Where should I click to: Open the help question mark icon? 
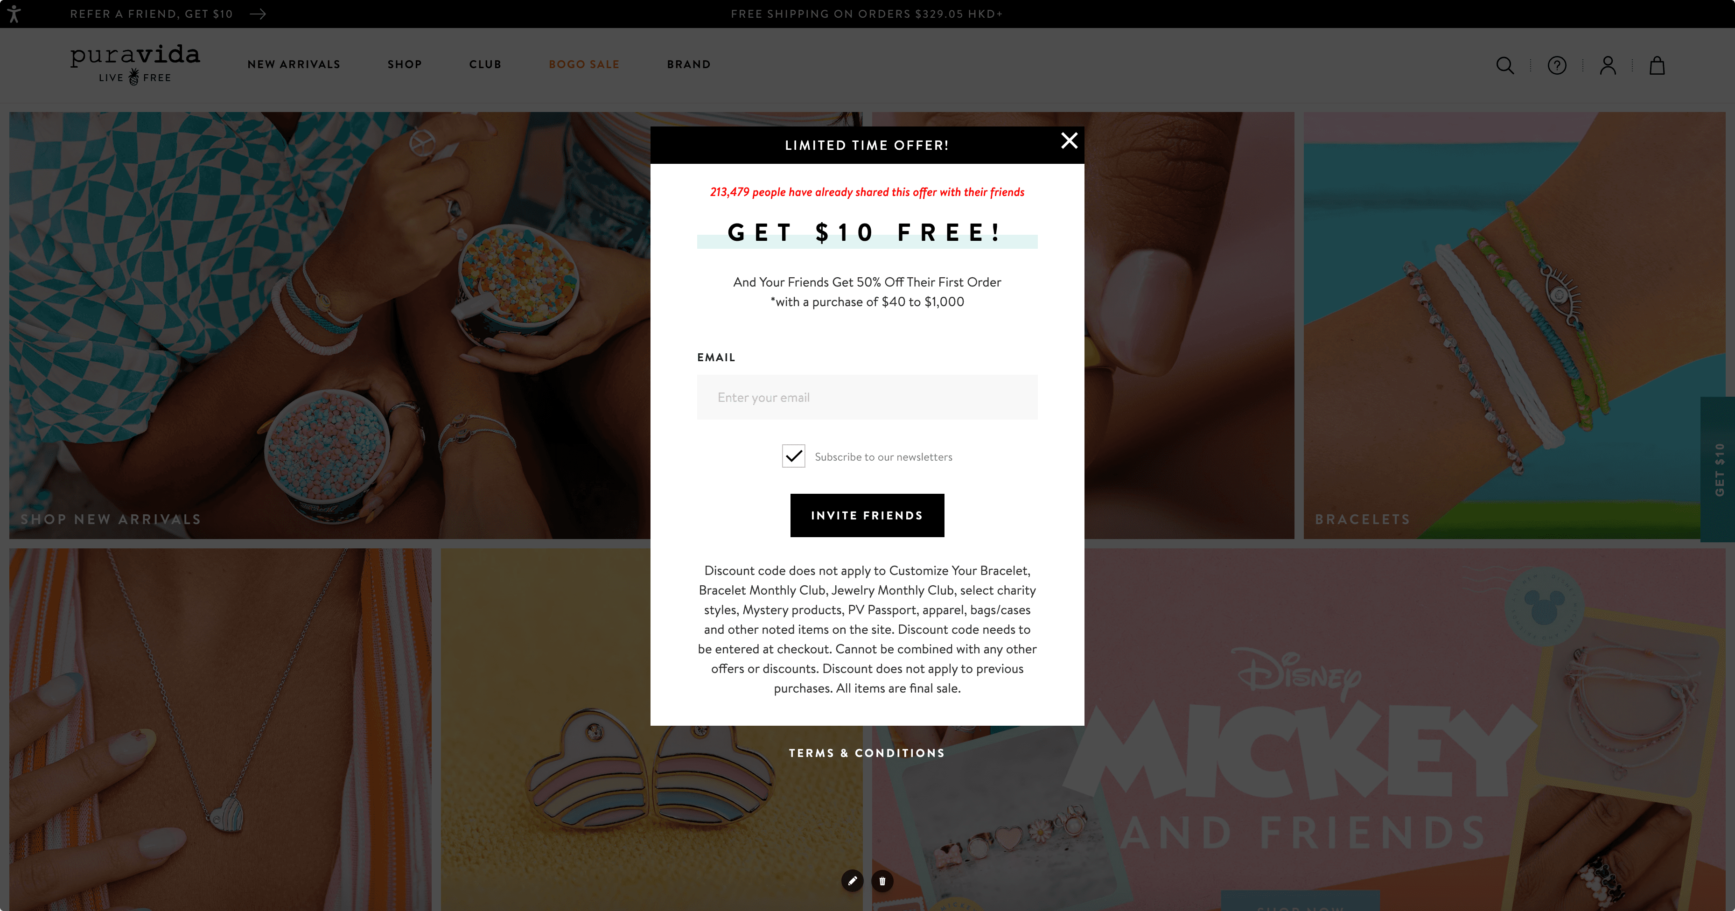(x=1557, y=65)
